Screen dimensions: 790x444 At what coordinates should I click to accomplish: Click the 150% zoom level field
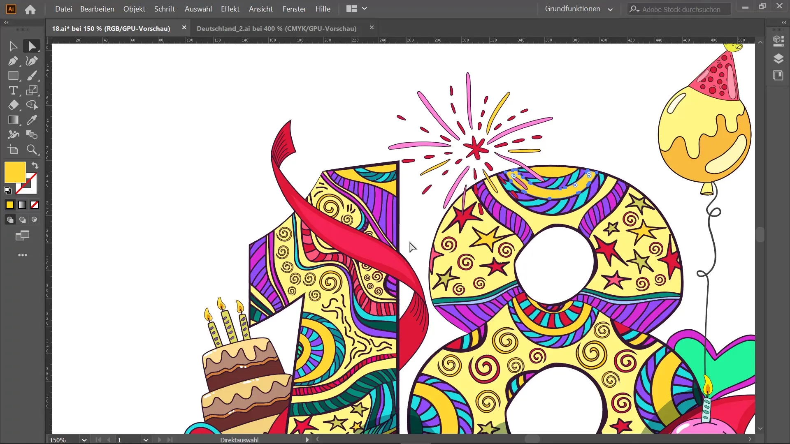[x=63, y=440]
